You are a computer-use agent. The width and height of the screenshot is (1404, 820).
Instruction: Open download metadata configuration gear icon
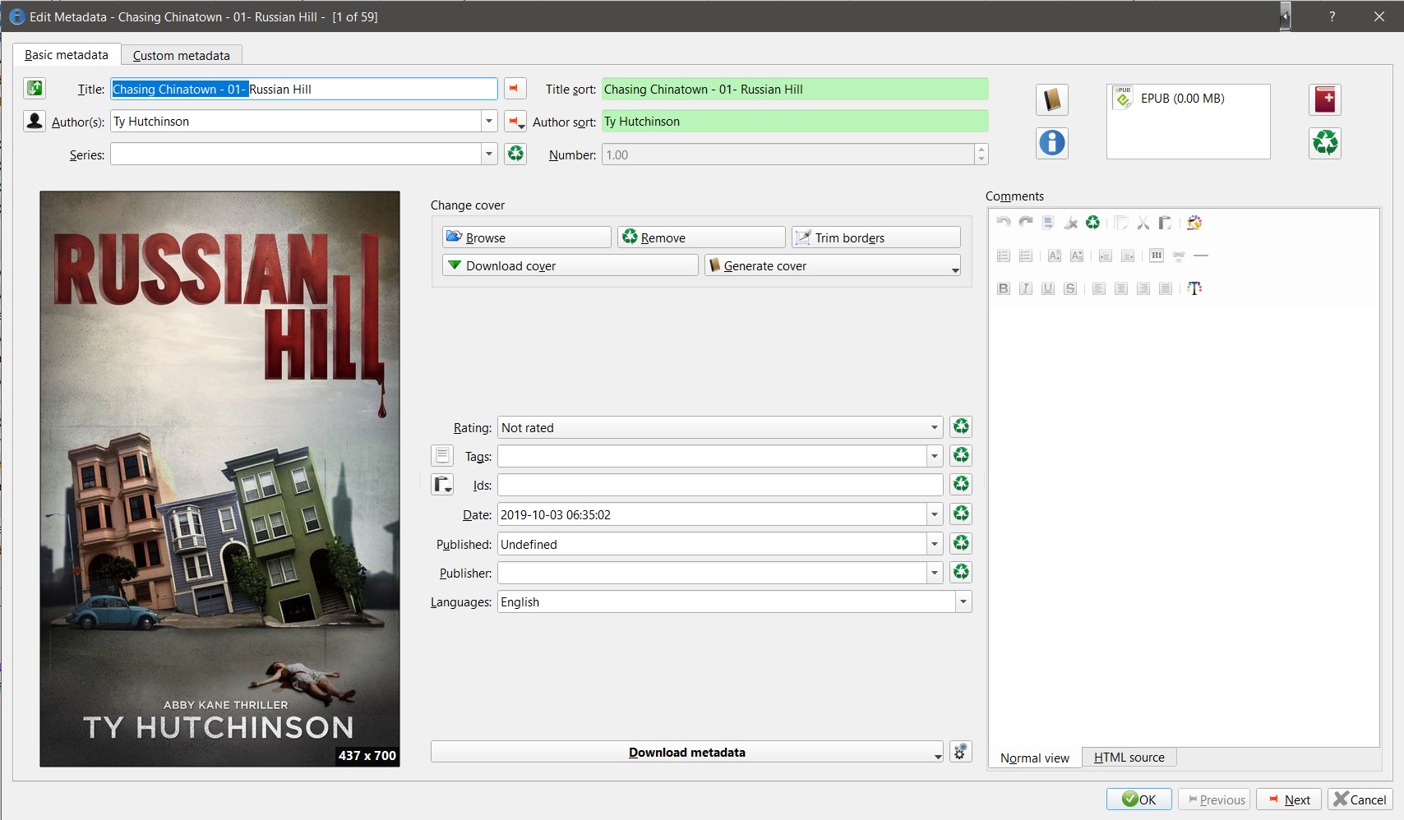961,752
